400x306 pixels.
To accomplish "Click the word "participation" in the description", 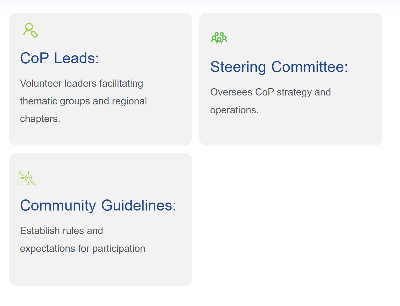I will (x=119, y=248).
